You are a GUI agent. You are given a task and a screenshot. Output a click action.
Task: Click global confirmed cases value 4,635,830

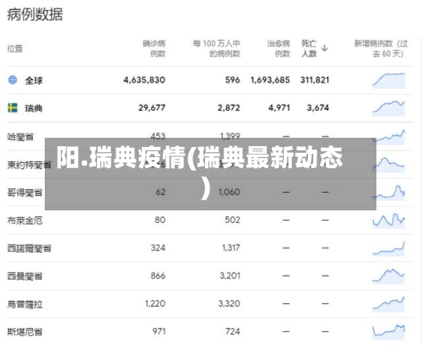(x=144, y=80)
